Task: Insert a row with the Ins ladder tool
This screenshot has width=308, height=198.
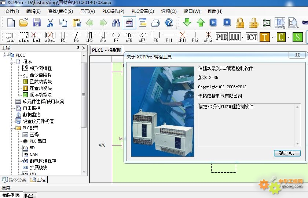Action: click(10, 37)
